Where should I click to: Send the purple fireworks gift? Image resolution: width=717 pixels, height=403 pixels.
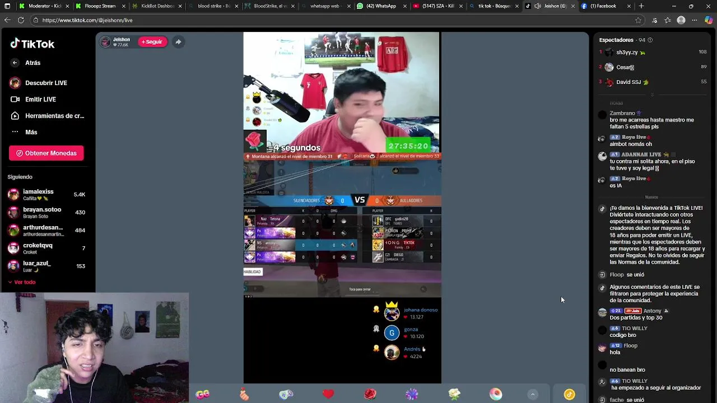[x=412, y=394]
